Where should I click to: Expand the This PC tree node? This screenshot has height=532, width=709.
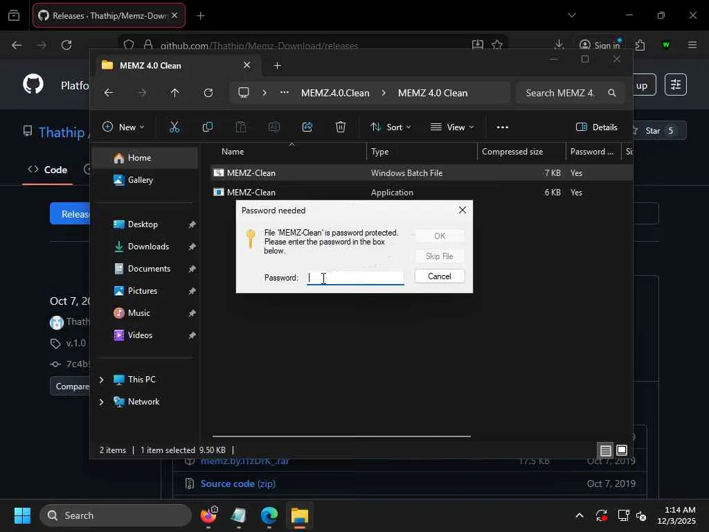point(102,380)
